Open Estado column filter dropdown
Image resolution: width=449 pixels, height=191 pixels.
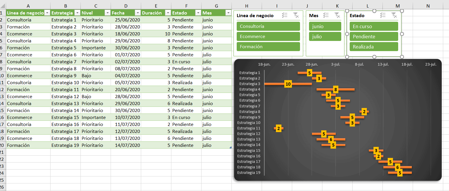(x=198, y=13)
